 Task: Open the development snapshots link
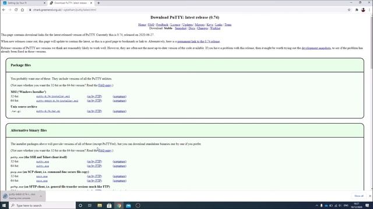click(316, 48)
